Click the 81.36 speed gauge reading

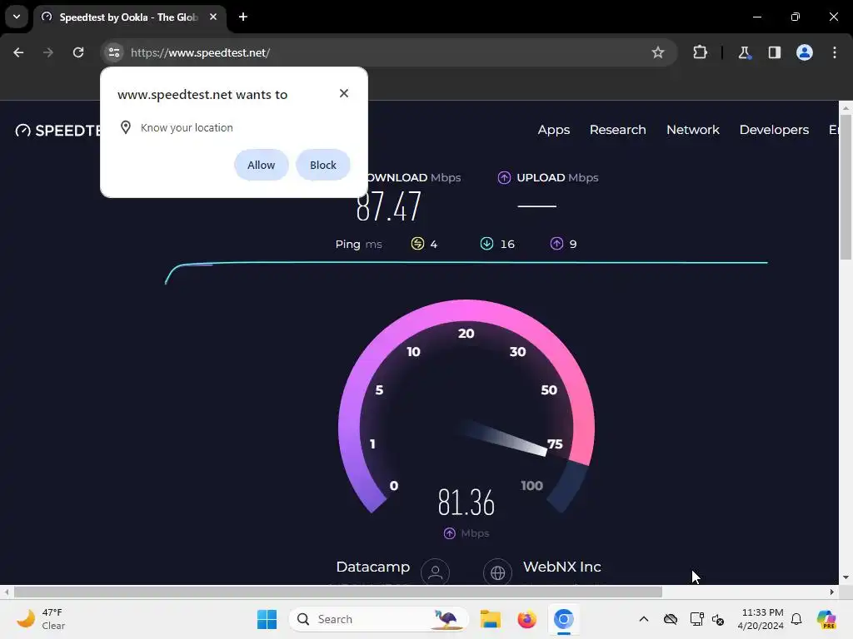466,502
